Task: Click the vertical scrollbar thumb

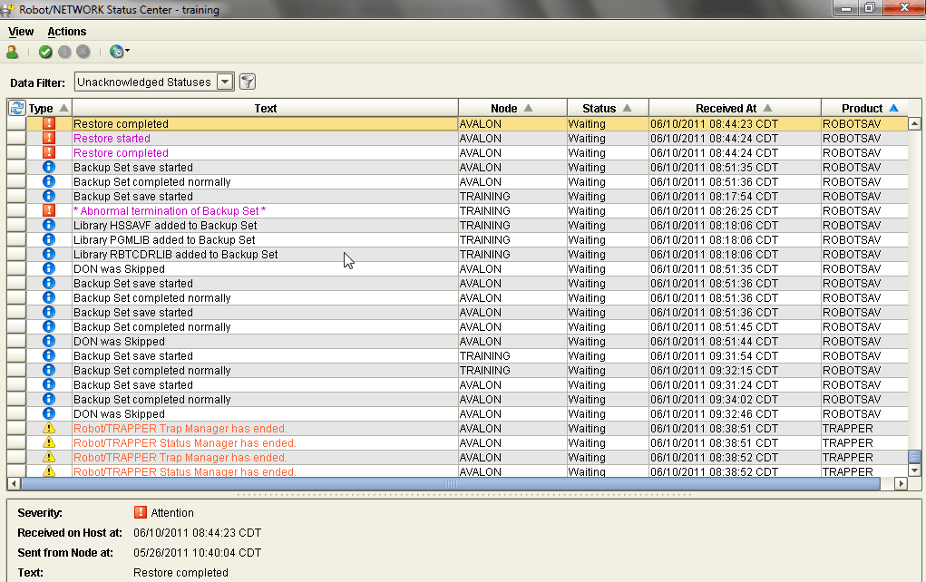Action: pyautogui.click(x=914, y=457)
